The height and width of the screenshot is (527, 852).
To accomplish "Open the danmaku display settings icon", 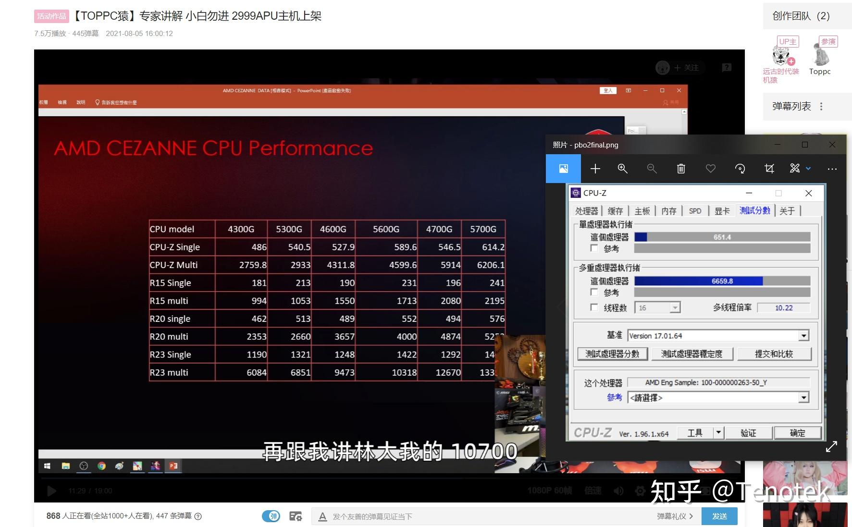I will tap(296, 516).
